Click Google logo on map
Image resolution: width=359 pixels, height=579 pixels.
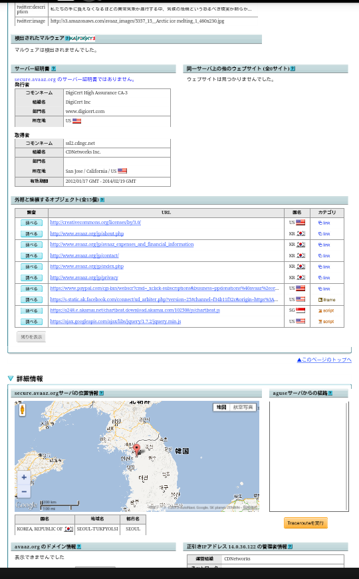tap(26, 505)
